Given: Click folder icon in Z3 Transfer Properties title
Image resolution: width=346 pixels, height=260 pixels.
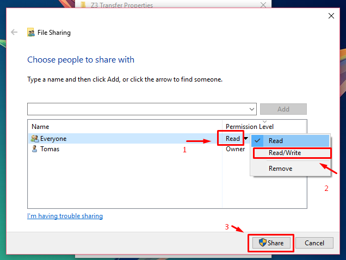Looking at the screenshot, I should 83,4.
